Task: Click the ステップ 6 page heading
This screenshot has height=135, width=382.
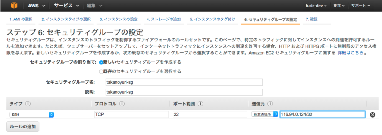Action: coord(75,32)
